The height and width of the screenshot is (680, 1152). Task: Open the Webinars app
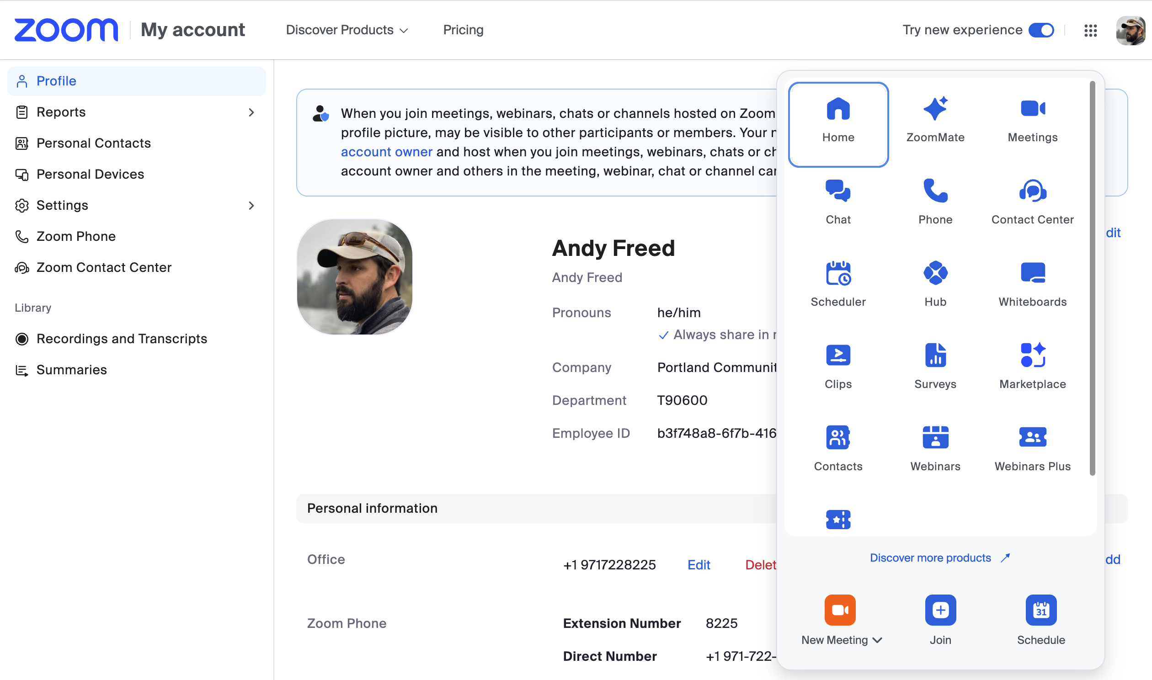click(x=935, y=449)
